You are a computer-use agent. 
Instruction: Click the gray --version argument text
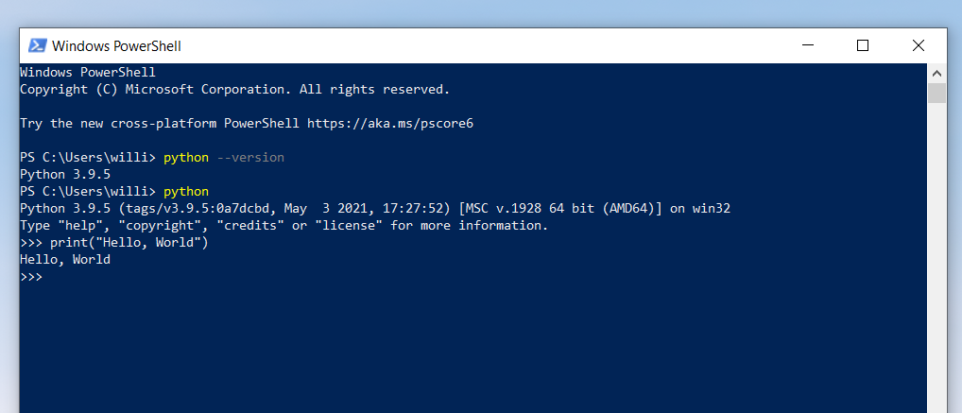[250, 158]
